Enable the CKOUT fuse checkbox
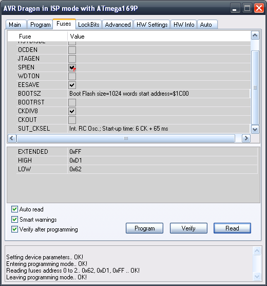The width and height of the screenshot is (267, 286). (72, 120)
